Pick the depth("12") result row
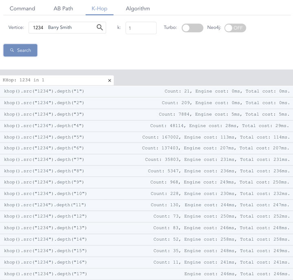This screenshot has width=293, height=280. pyautogui.click(x=146, y=217)
